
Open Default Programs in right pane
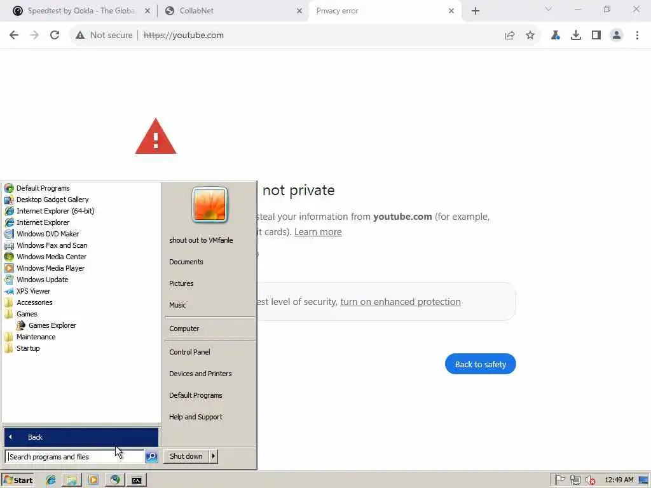(196, 395)
